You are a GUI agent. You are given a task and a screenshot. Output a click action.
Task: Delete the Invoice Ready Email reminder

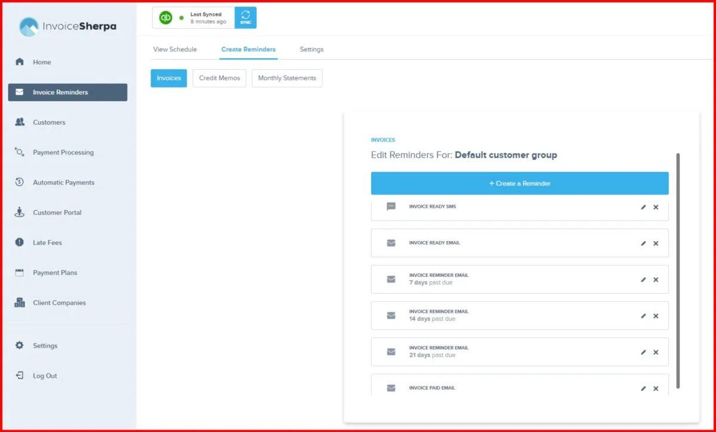pos(656,243)
